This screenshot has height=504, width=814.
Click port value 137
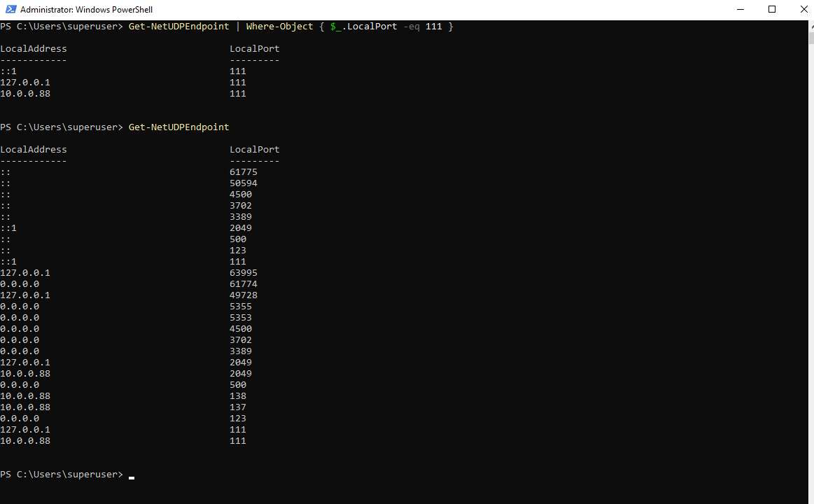coord(238,407)
